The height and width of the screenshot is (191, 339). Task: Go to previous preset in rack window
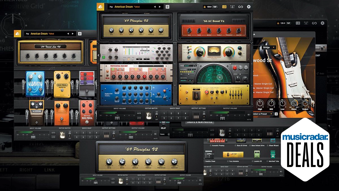[155, 7]
